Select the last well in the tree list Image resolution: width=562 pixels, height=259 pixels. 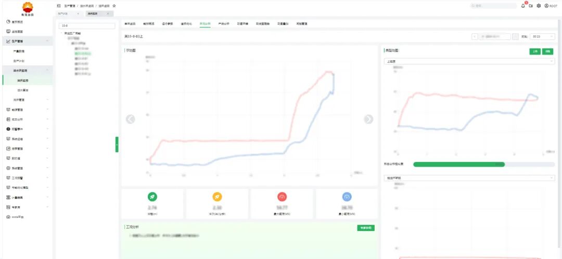(82, 74)
